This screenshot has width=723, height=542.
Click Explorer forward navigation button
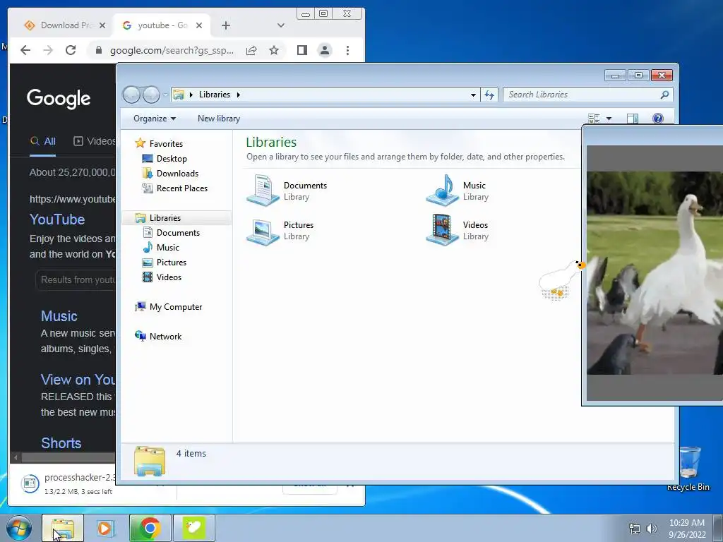(151, 95)
